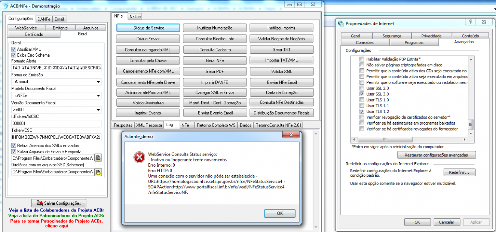The image size is (496, 232).
Task: Open Certificado tab
Action: tap(34, 34)
